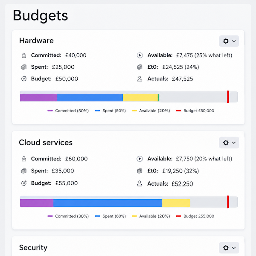
Task: Toggle the Committed (50%) legend in Hardware
Action: point(68,111)
